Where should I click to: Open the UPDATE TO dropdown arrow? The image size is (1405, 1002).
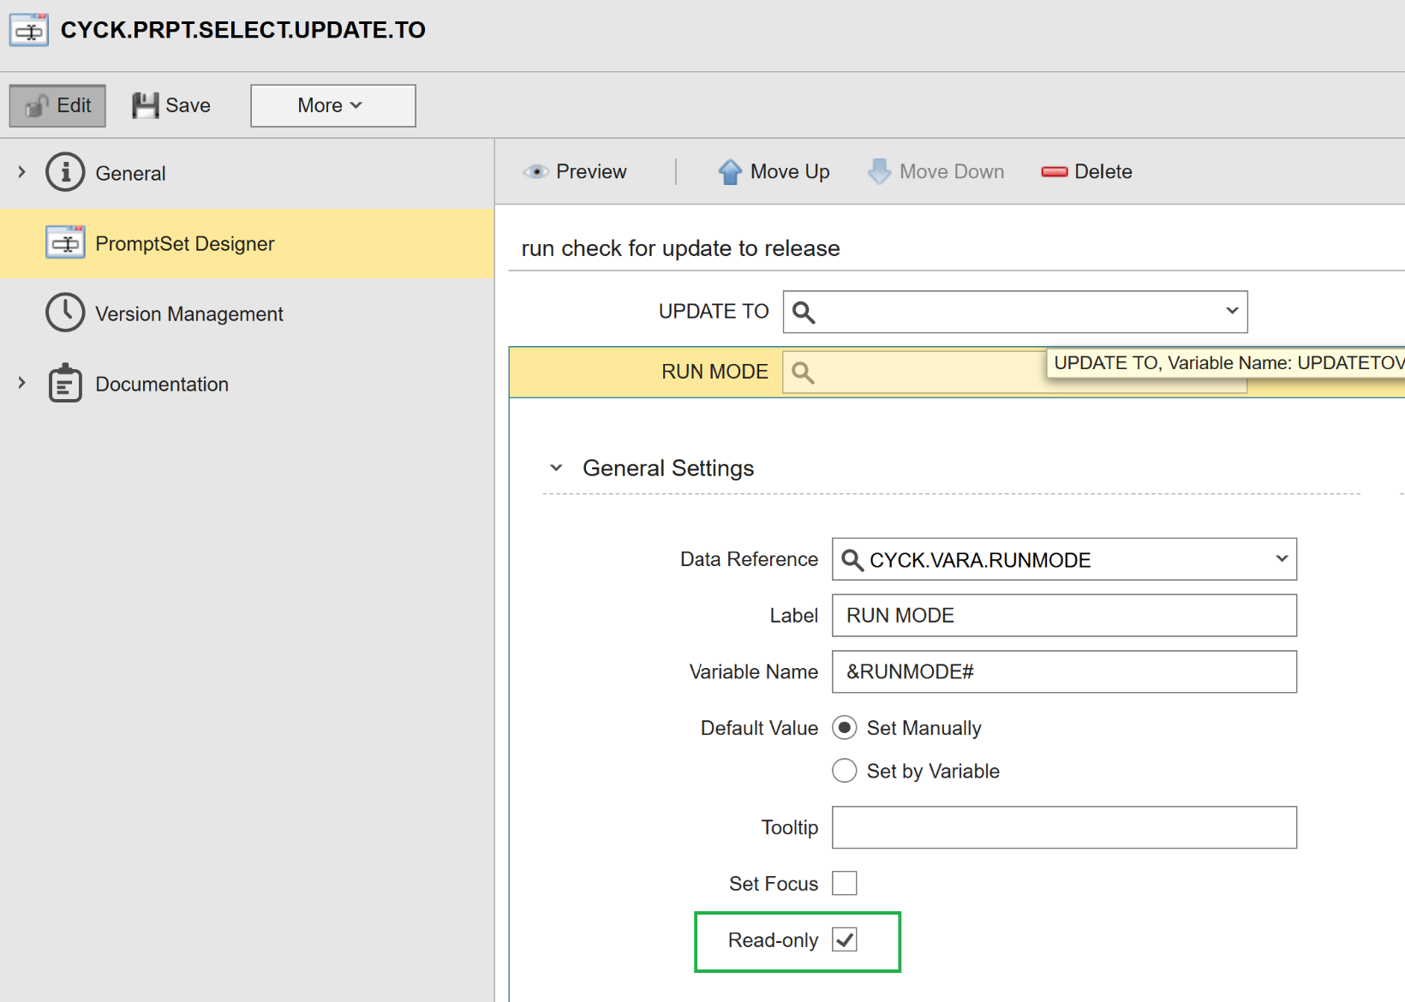pos(1232,311)
